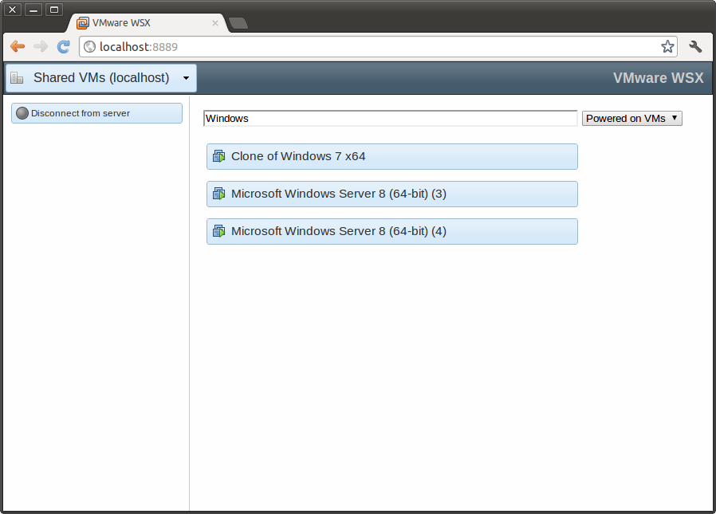Open Clone of Windows 7 x64 VM
The height and width of the screenshot is (514, 716).
pos(391,156)
